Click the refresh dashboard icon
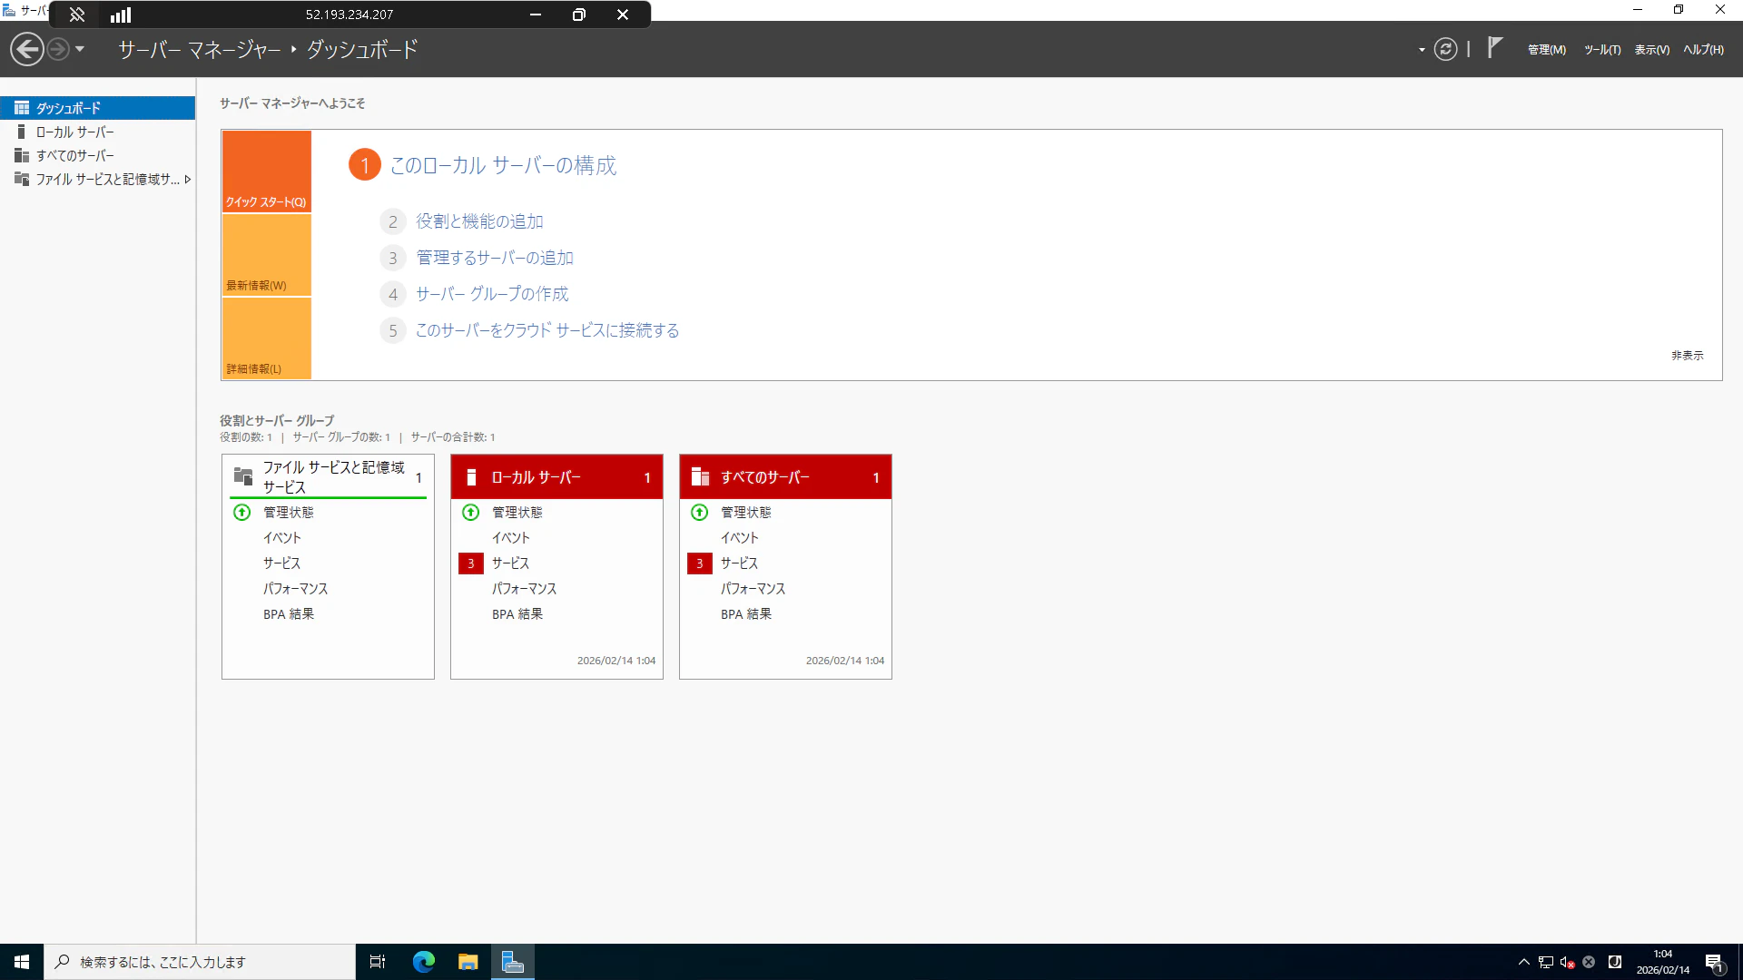This screenshot has width=1743, height=980. coord(1445,49)
